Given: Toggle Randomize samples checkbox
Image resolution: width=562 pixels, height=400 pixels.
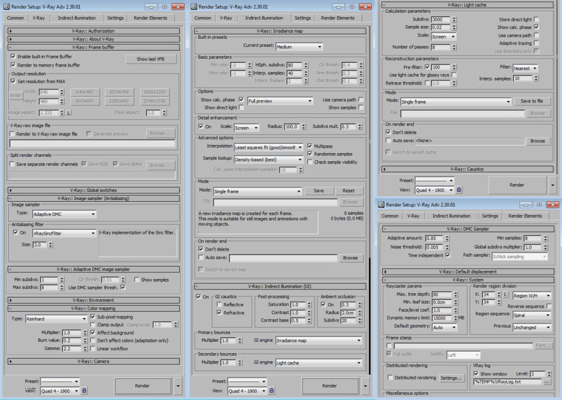Looking at the screenshot, I should pyautogui.click(x=310, y=154).
